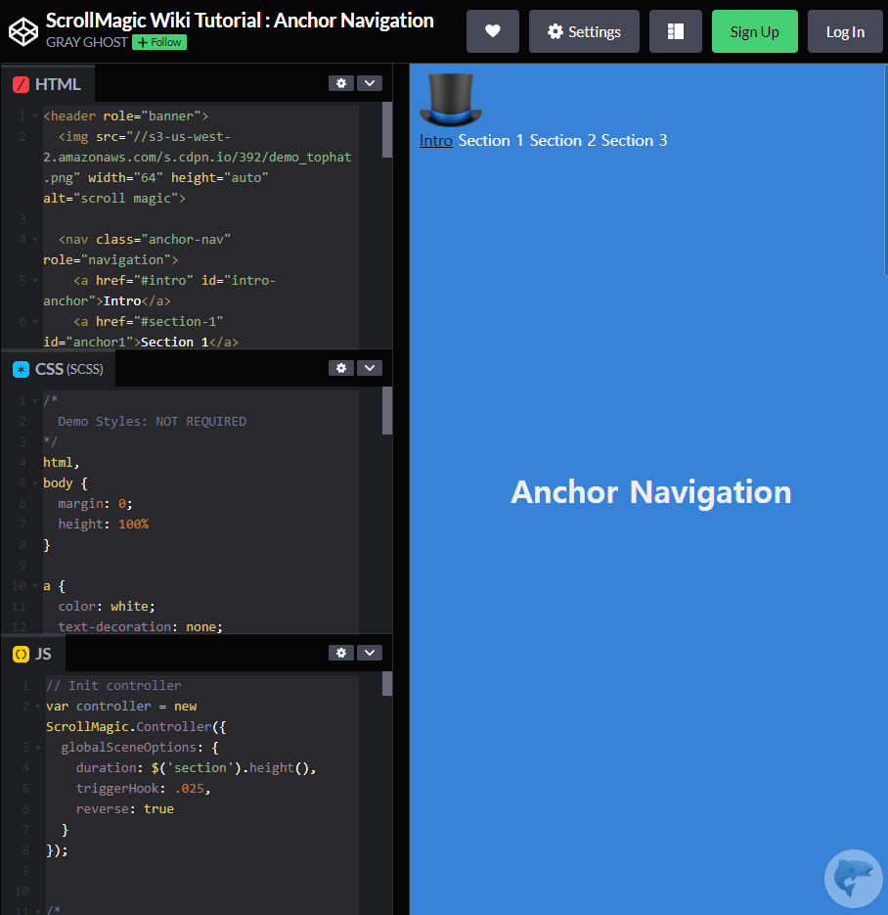Expand CSS editor dropdown chevron
The height and width of the screenshot is (915, 888).
click(370, 368)
